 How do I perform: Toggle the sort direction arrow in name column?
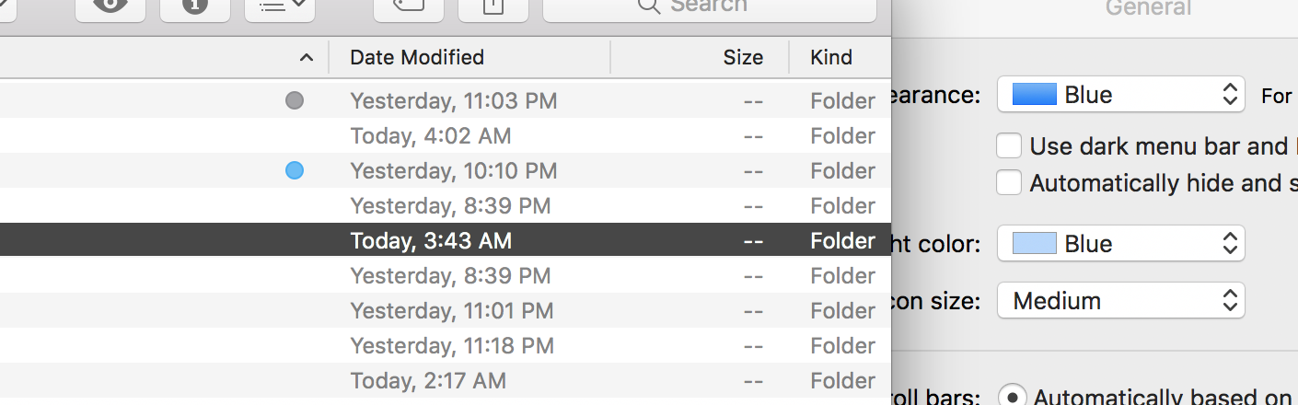tap(307, 58)
